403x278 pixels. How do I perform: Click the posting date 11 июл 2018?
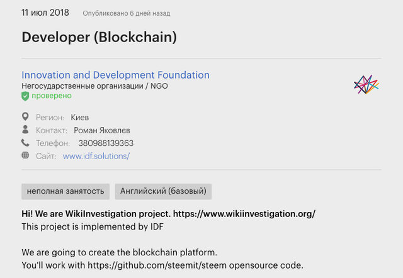click(45, 13)
